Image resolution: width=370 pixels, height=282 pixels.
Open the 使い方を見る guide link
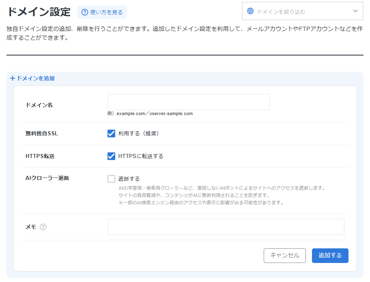point(106,12)
